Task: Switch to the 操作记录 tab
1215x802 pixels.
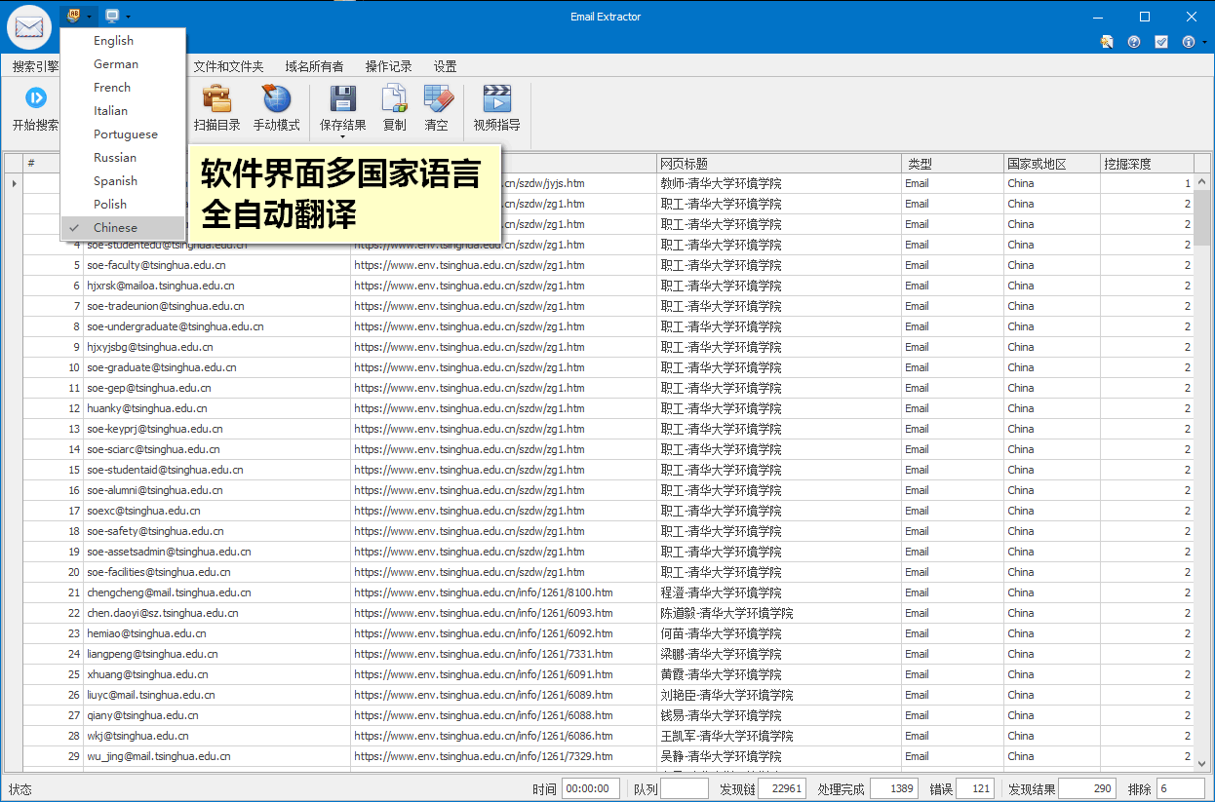Action: coord(388,67)
